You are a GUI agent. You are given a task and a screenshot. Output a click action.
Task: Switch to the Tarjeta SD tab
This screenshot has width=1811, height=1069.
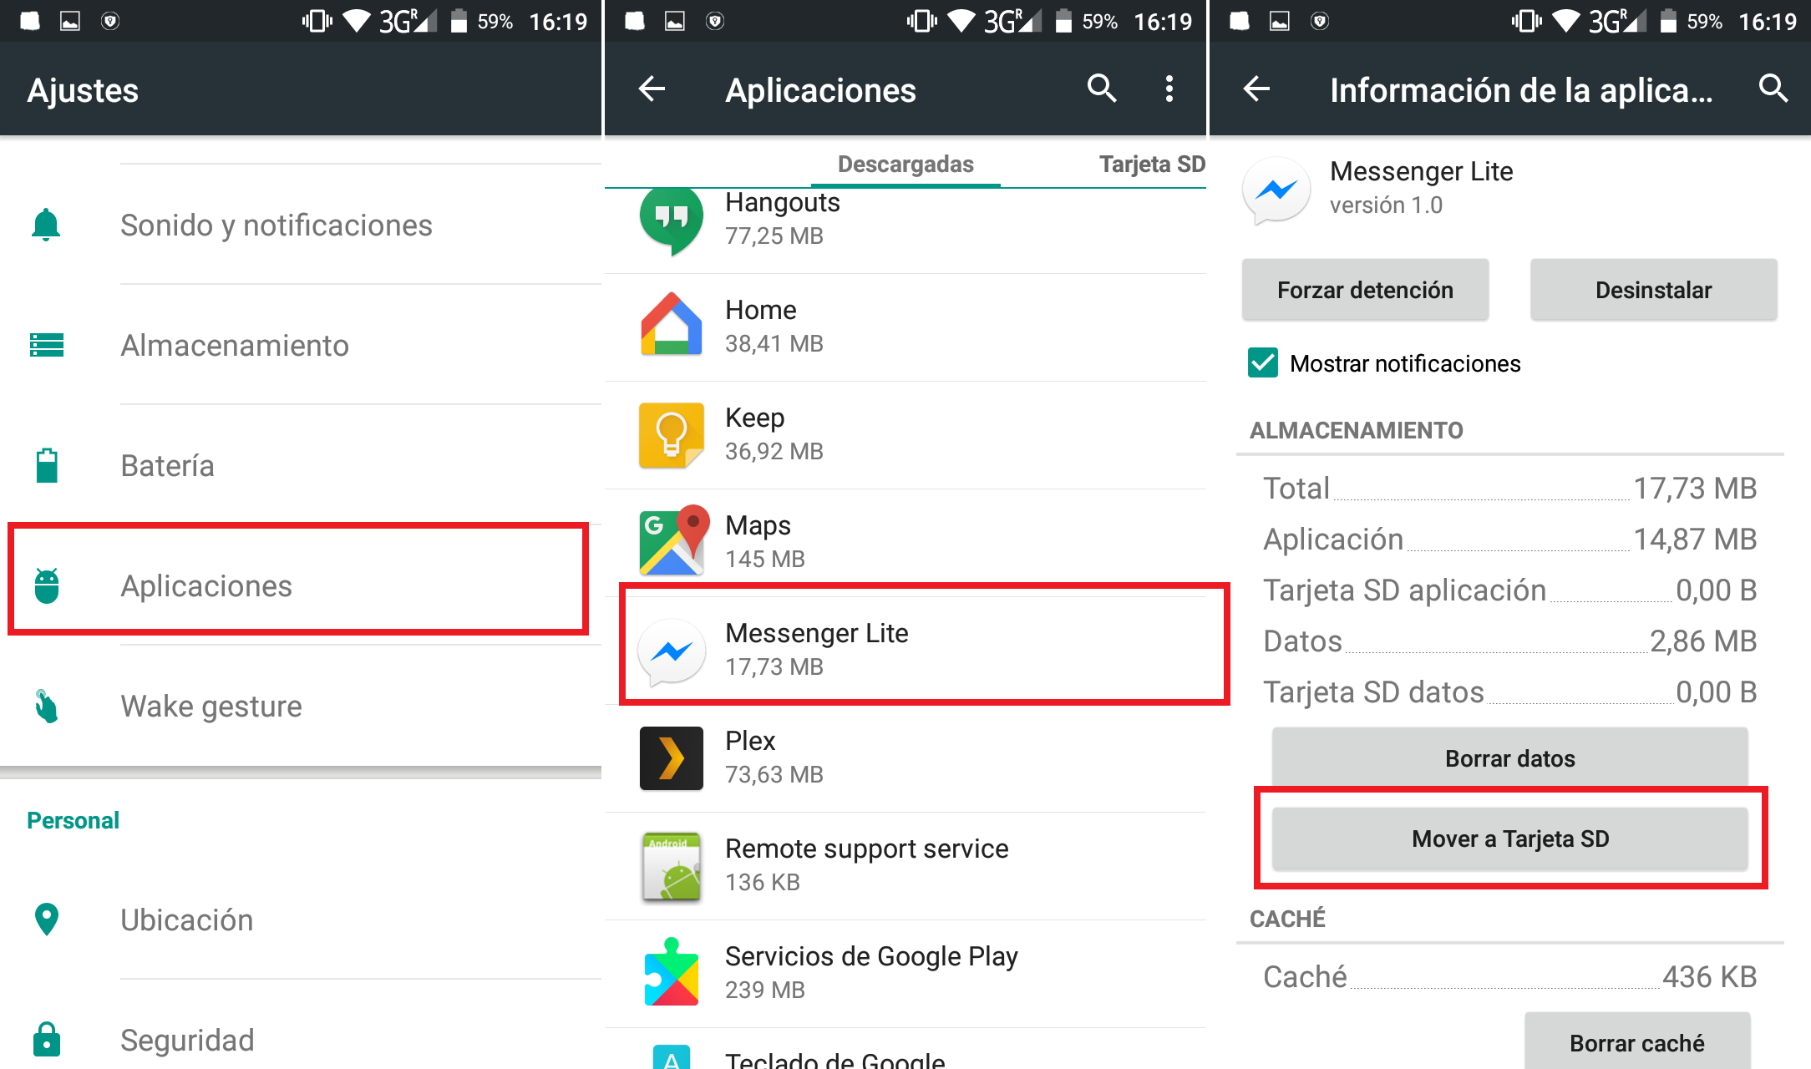coord(1152,164)
